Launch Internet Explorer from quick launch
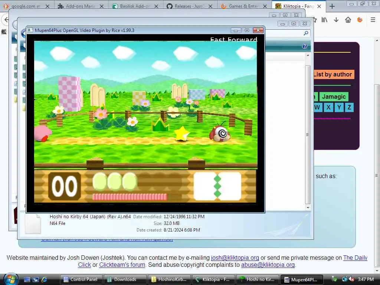The height and width of the screenshot is (285, 380). (x=44, y=279)
